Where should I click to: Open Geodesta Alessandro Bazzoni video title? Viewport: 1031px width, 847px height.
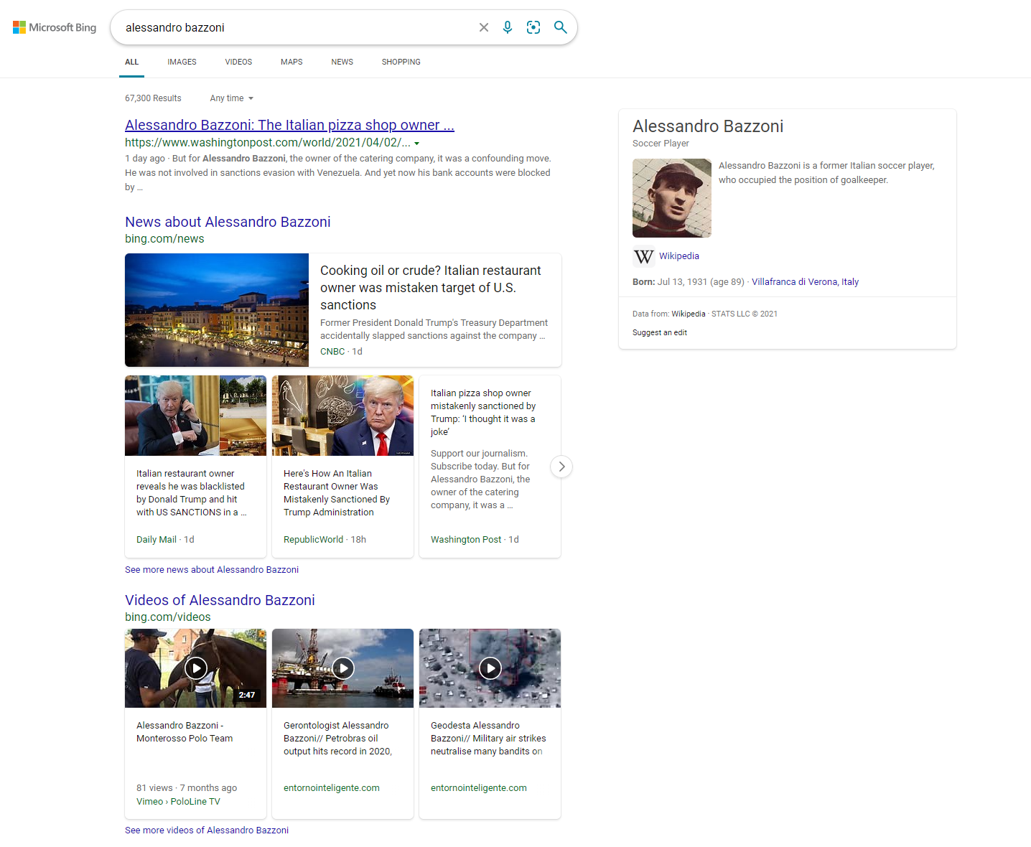click(488, 738)
